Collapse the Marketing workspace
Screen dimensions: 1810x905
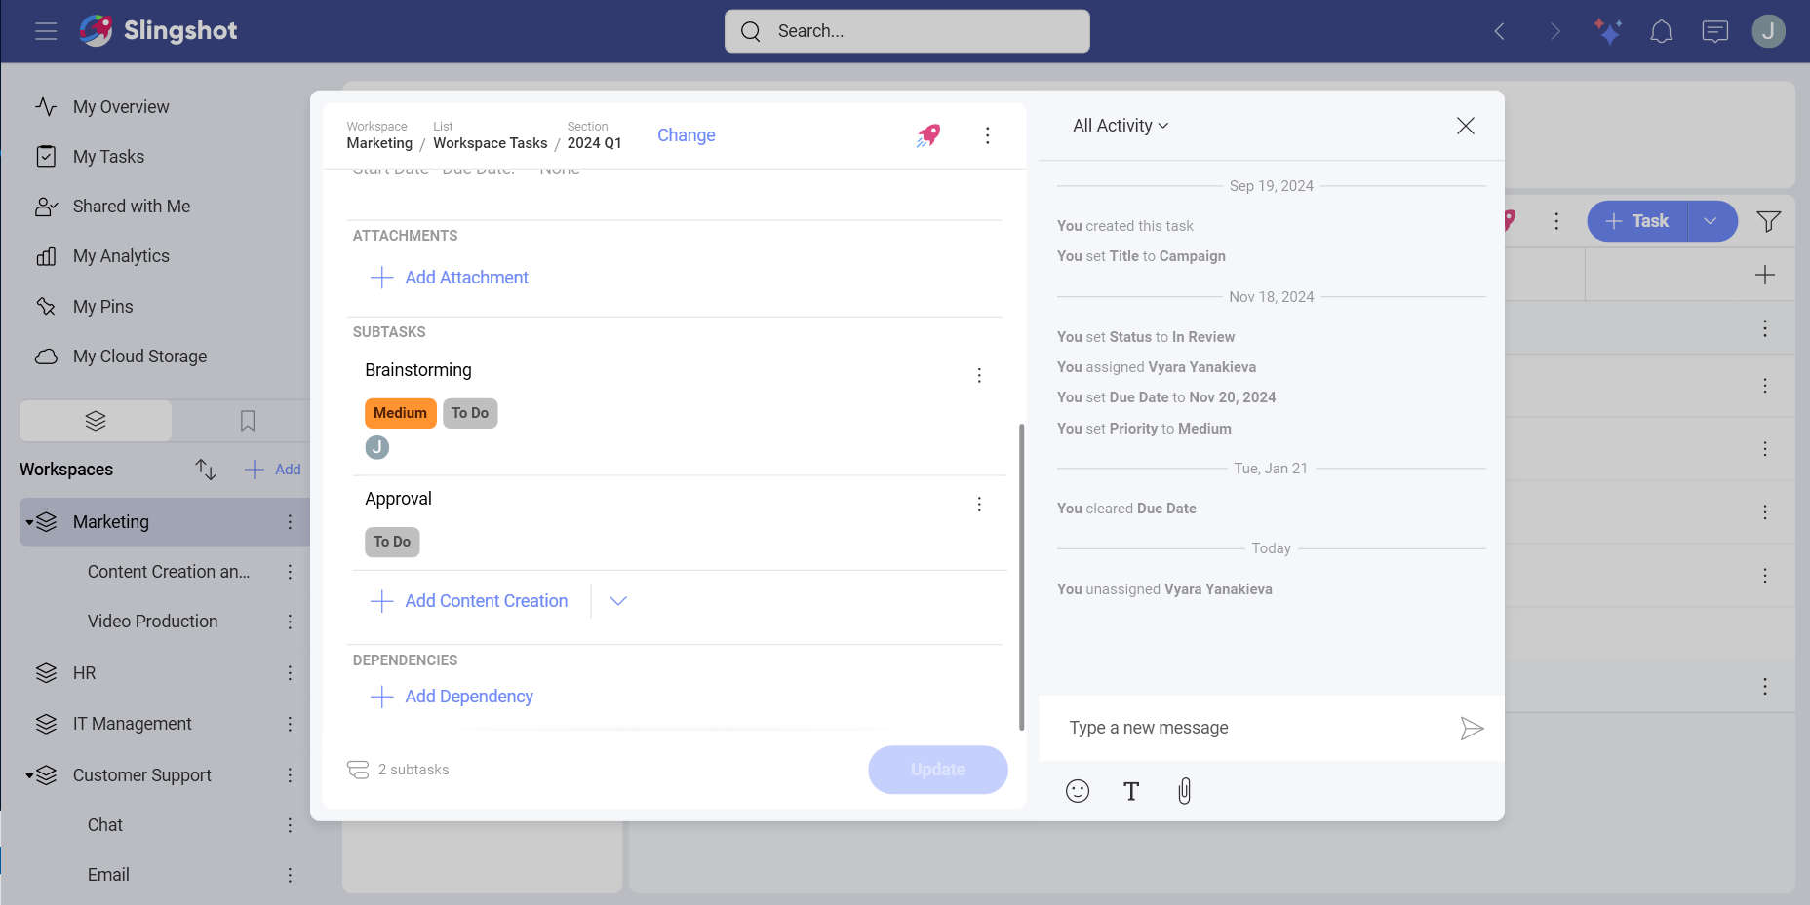29,522
